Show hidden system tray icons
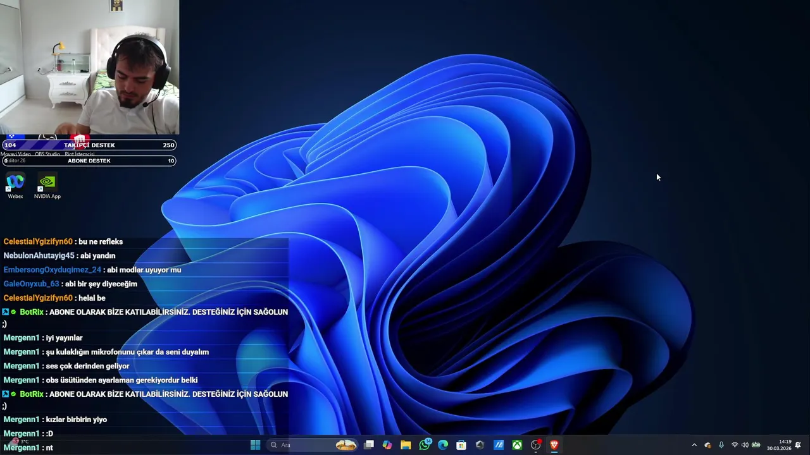The image size is (810, 455). click(694, 445)
